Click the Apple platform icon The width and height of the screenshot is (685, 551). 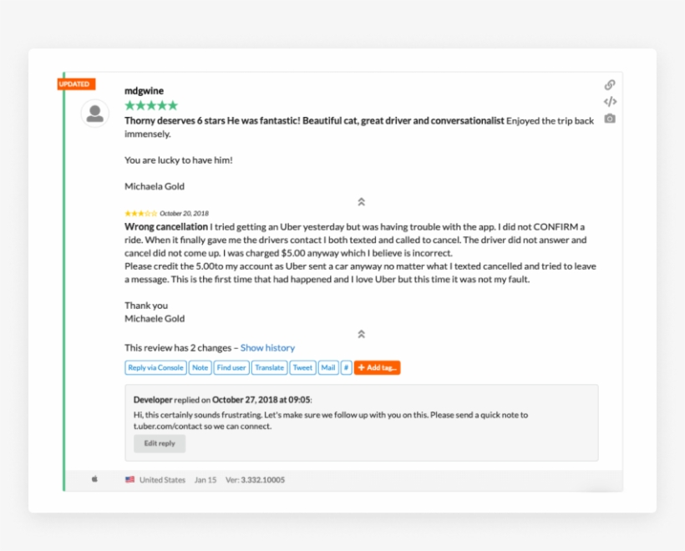(x=94, y=479)
